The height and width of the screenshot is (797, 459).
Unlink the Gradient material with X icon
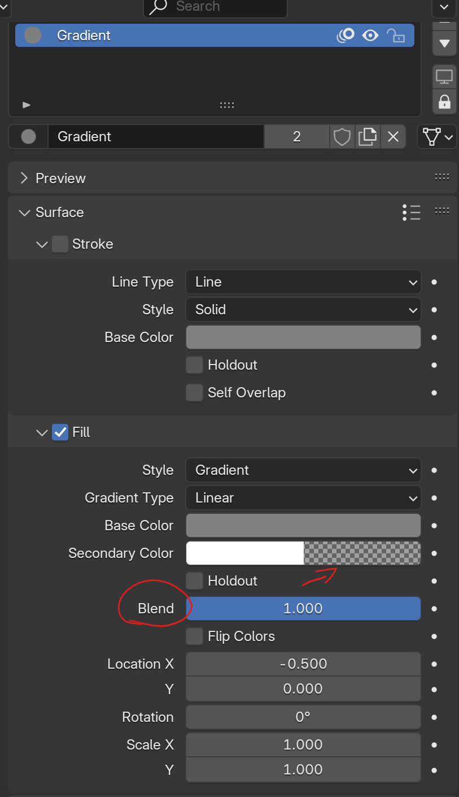pyautogui.click(x=393, y=137)
